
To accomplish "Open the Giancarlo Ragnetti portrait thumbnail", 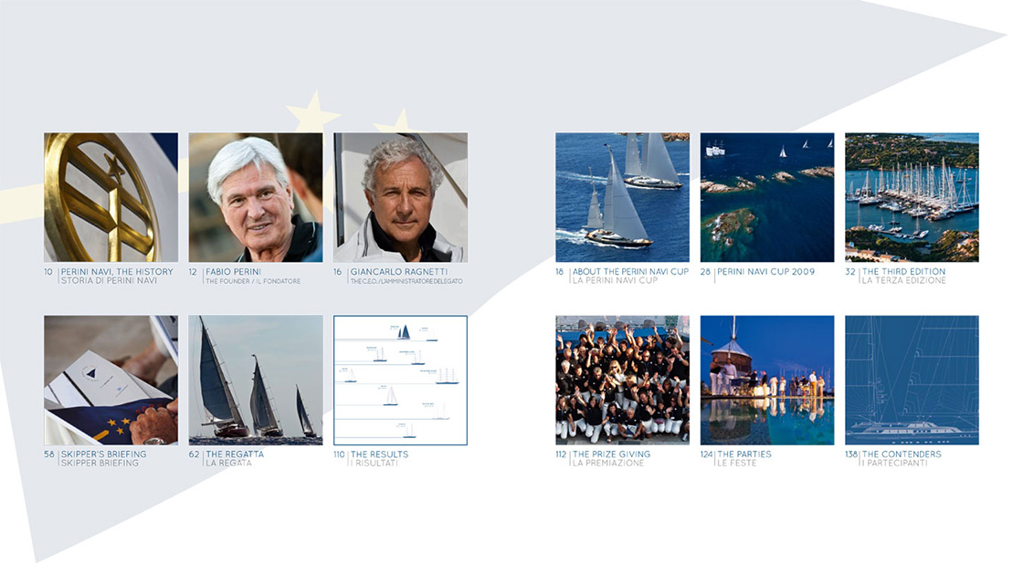I will [x=401, y=197].
